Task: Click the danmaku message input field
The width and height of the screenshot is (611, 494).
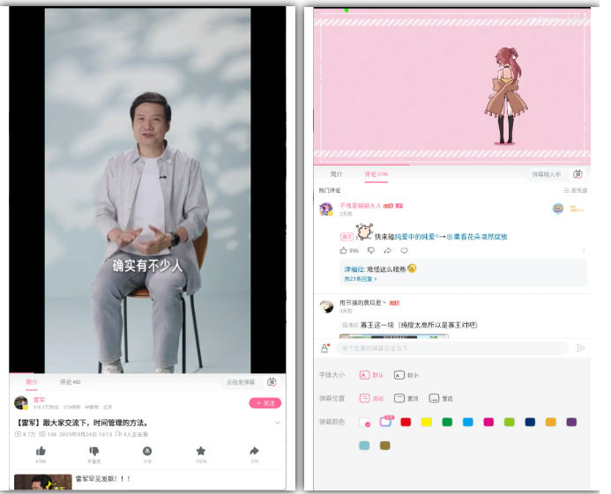Action: click(451, 349)
